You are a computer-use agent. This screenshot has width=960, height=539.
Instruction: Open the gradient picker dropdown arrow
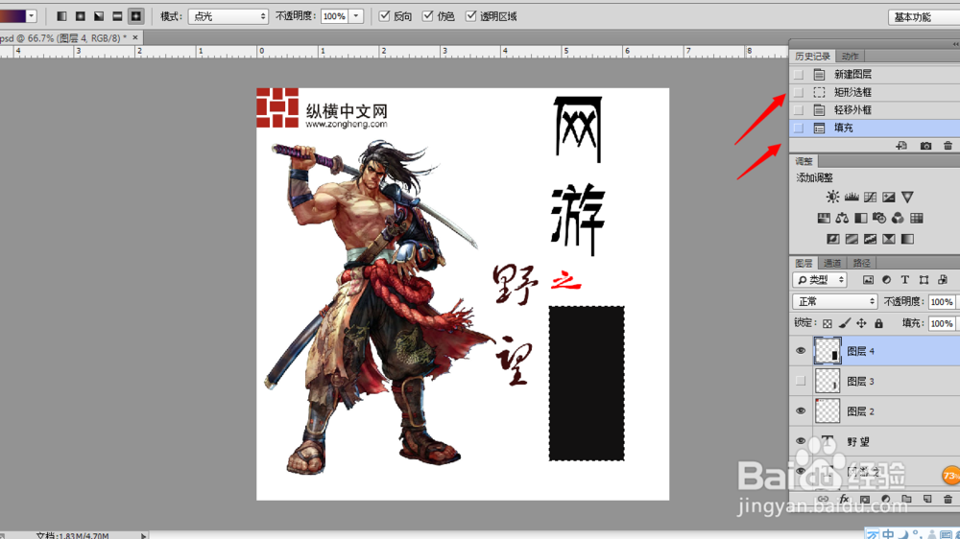(32, 16)
